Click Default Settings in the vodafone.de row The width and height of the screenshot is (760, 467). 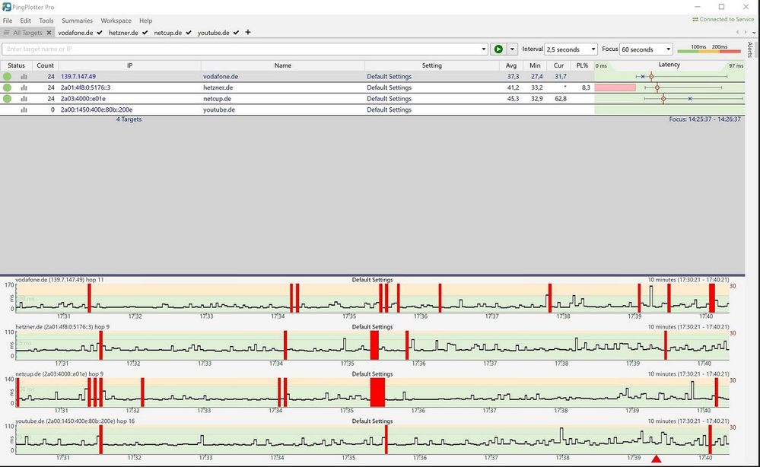[x=390, y=77]
